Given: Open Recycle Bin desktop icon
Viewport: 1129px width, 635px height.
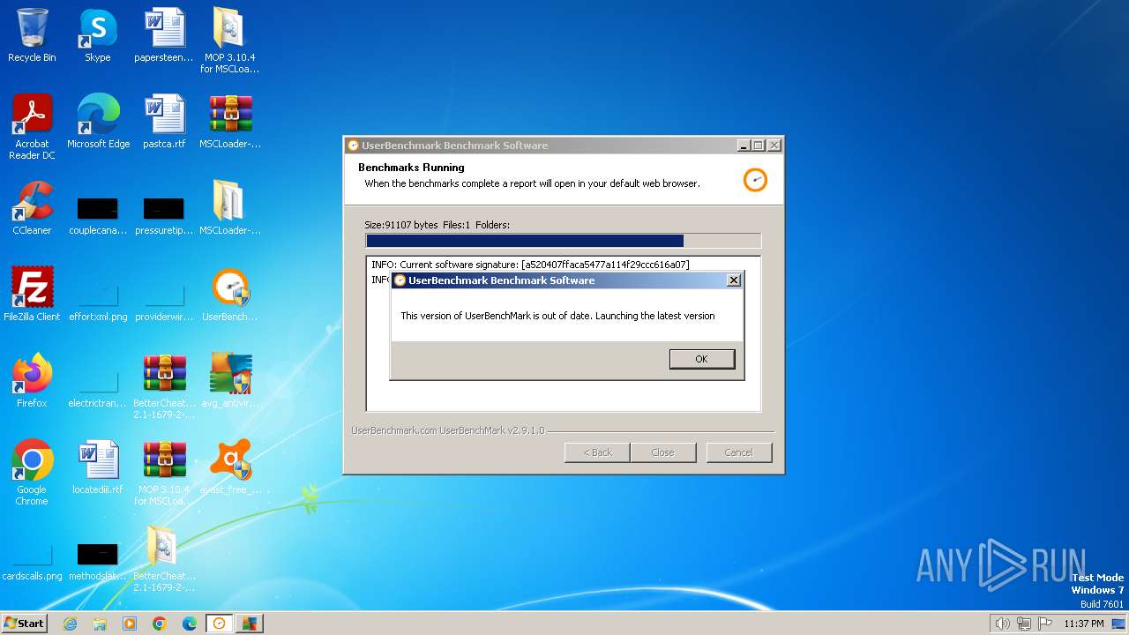Looking at the screenshot, I should pos(32,36).
